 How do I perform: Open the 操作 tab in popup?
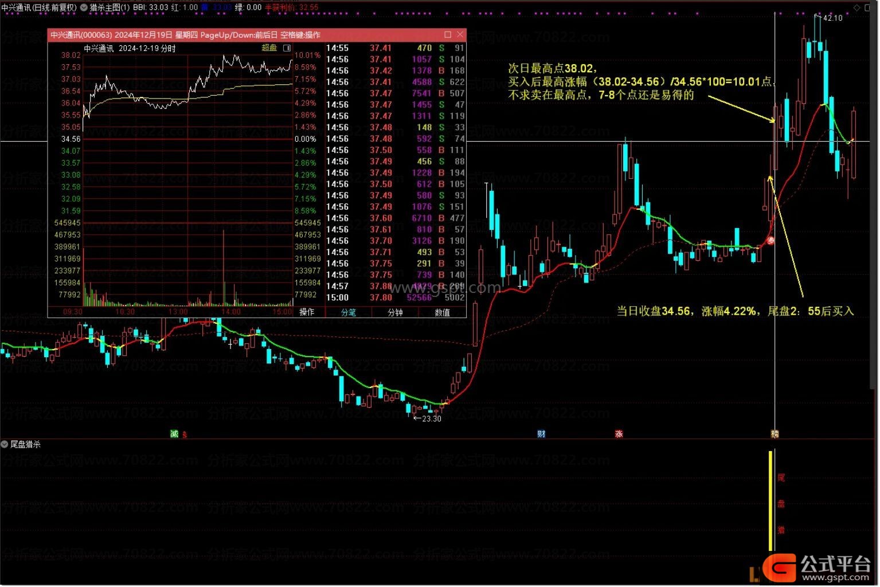307,312
